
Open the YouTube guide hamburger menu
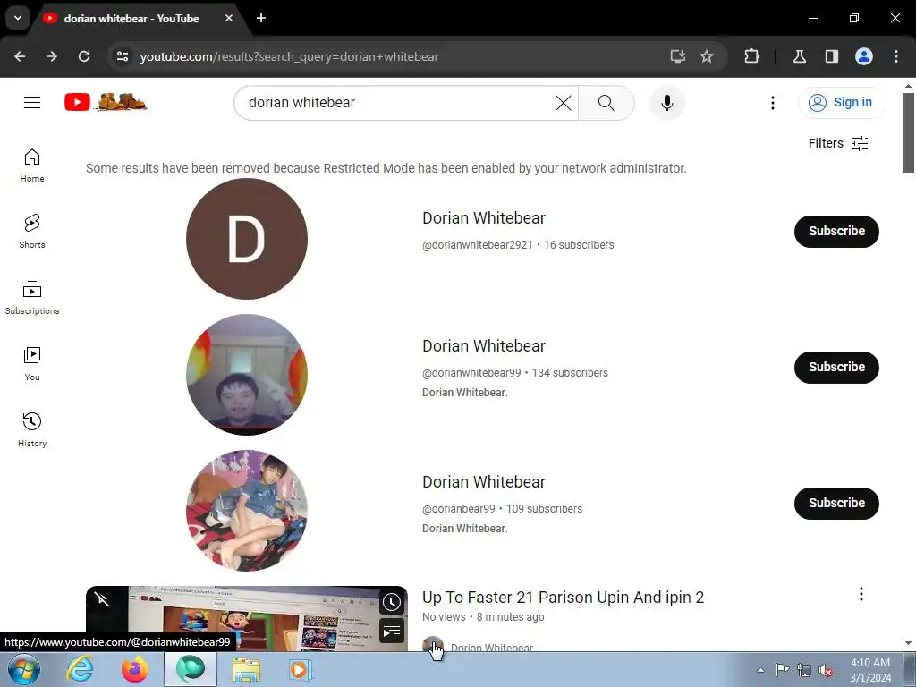coord(32,103)
